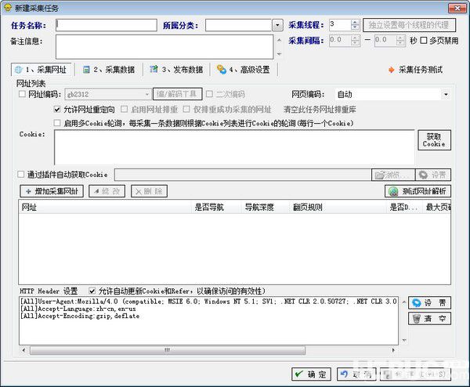Click the horizontal scrollbar thumb under HTTP headers
The width and height of the screenshot is (470, 387).
[168, 350]
